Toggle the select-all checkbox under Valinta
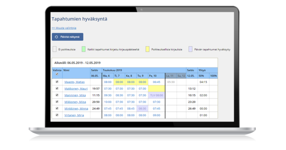Screen dimensions: 286x150 pos(57,74)
